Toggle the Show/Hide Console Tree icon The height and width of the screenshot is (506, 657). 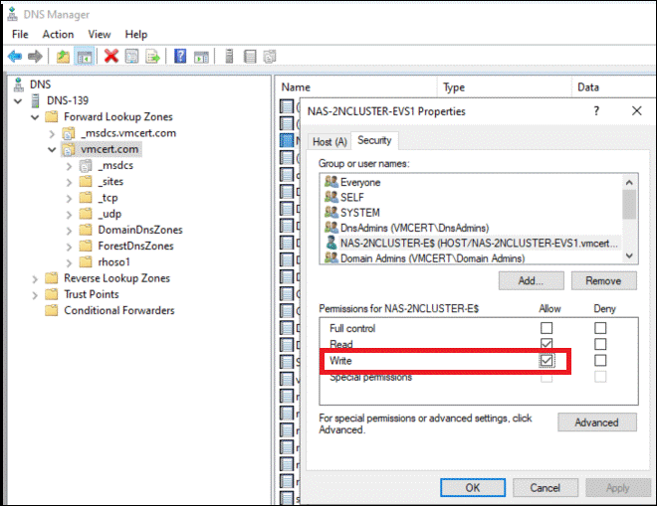[x=85, y=56]
